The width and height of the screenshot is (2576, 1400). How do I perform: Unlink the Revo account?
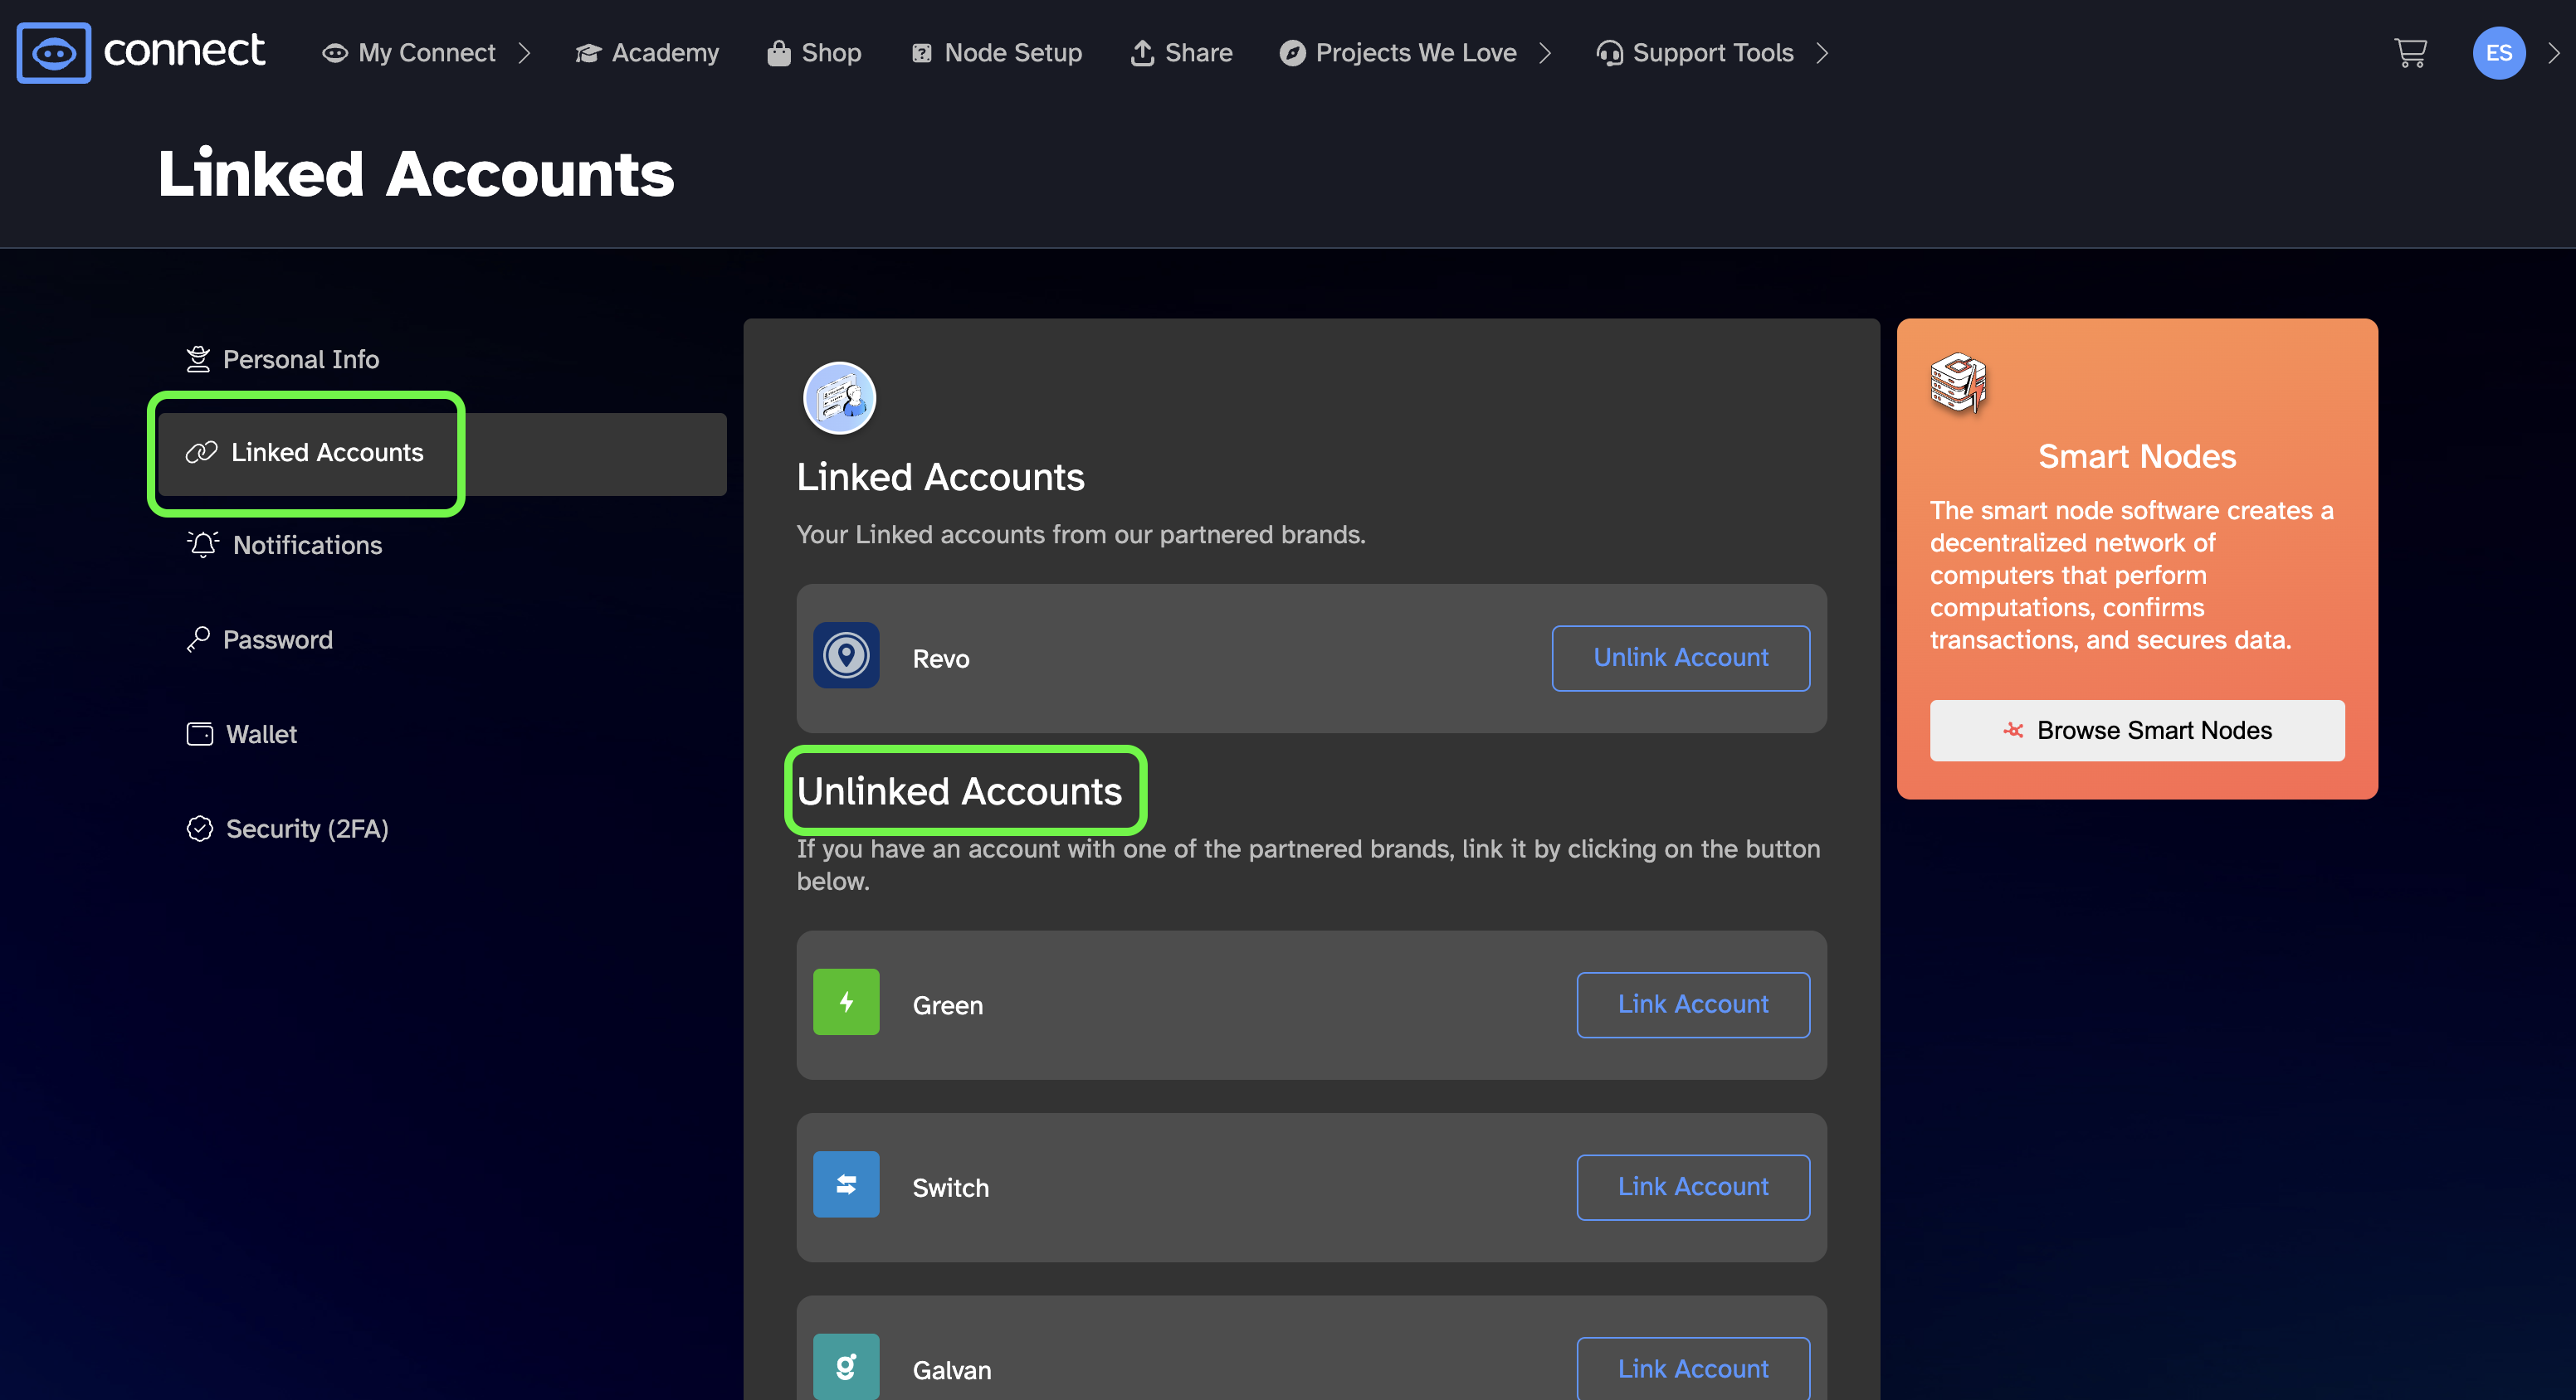[1680, 658]
